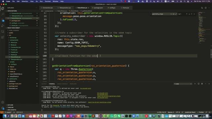The height and width of the screenshot is (119, 212).
Task: Open the Run menu in menu bar
Action: coord(41,1)
